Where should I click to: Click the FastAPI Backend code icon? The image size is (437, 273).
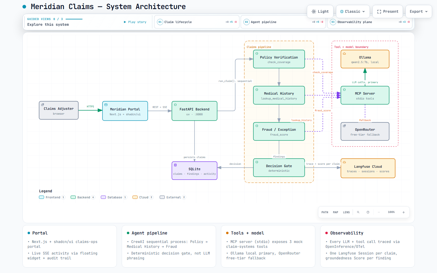175,105
